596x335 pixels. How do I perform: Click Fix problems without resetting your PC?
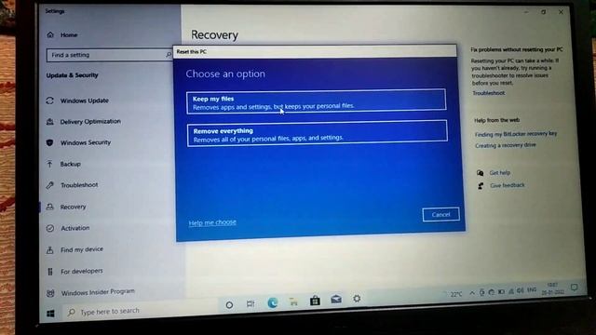517,49
